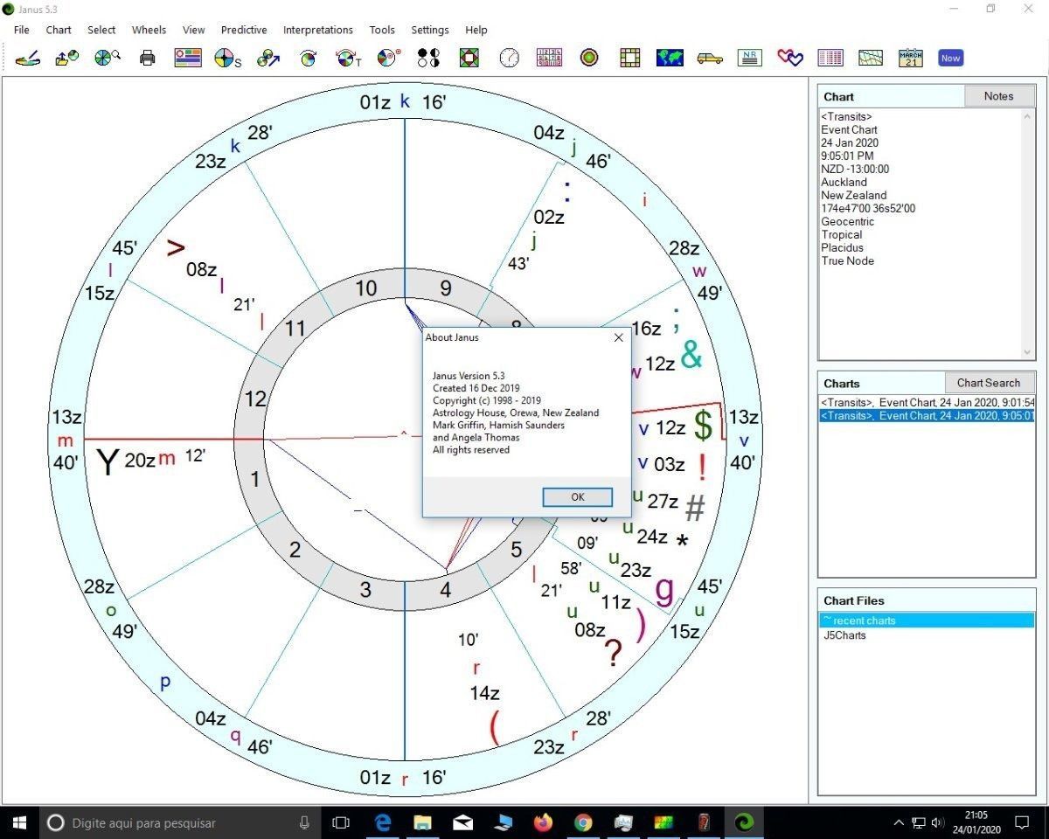
Task: Click the wheel with curved arrow icon
Action: coord(308,59)
